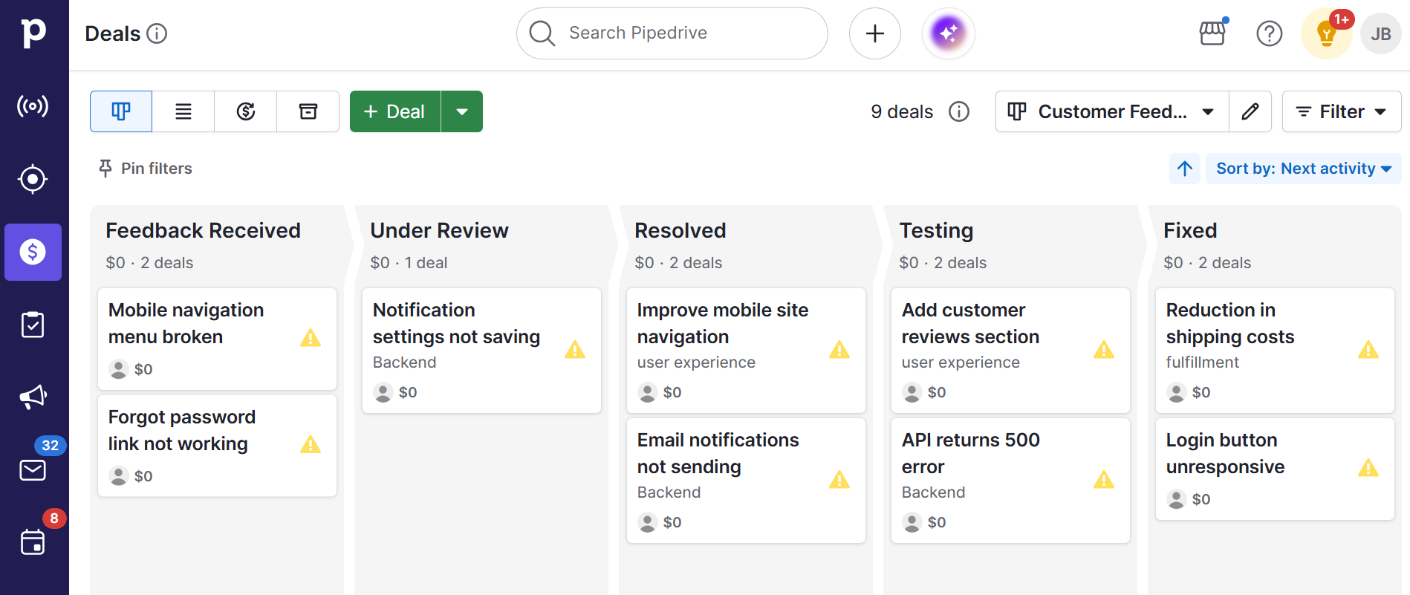This screenshot has width=1410, height=595.
Task: Click the warning triangle on API returns 500 error
Action: [1103, 480]
